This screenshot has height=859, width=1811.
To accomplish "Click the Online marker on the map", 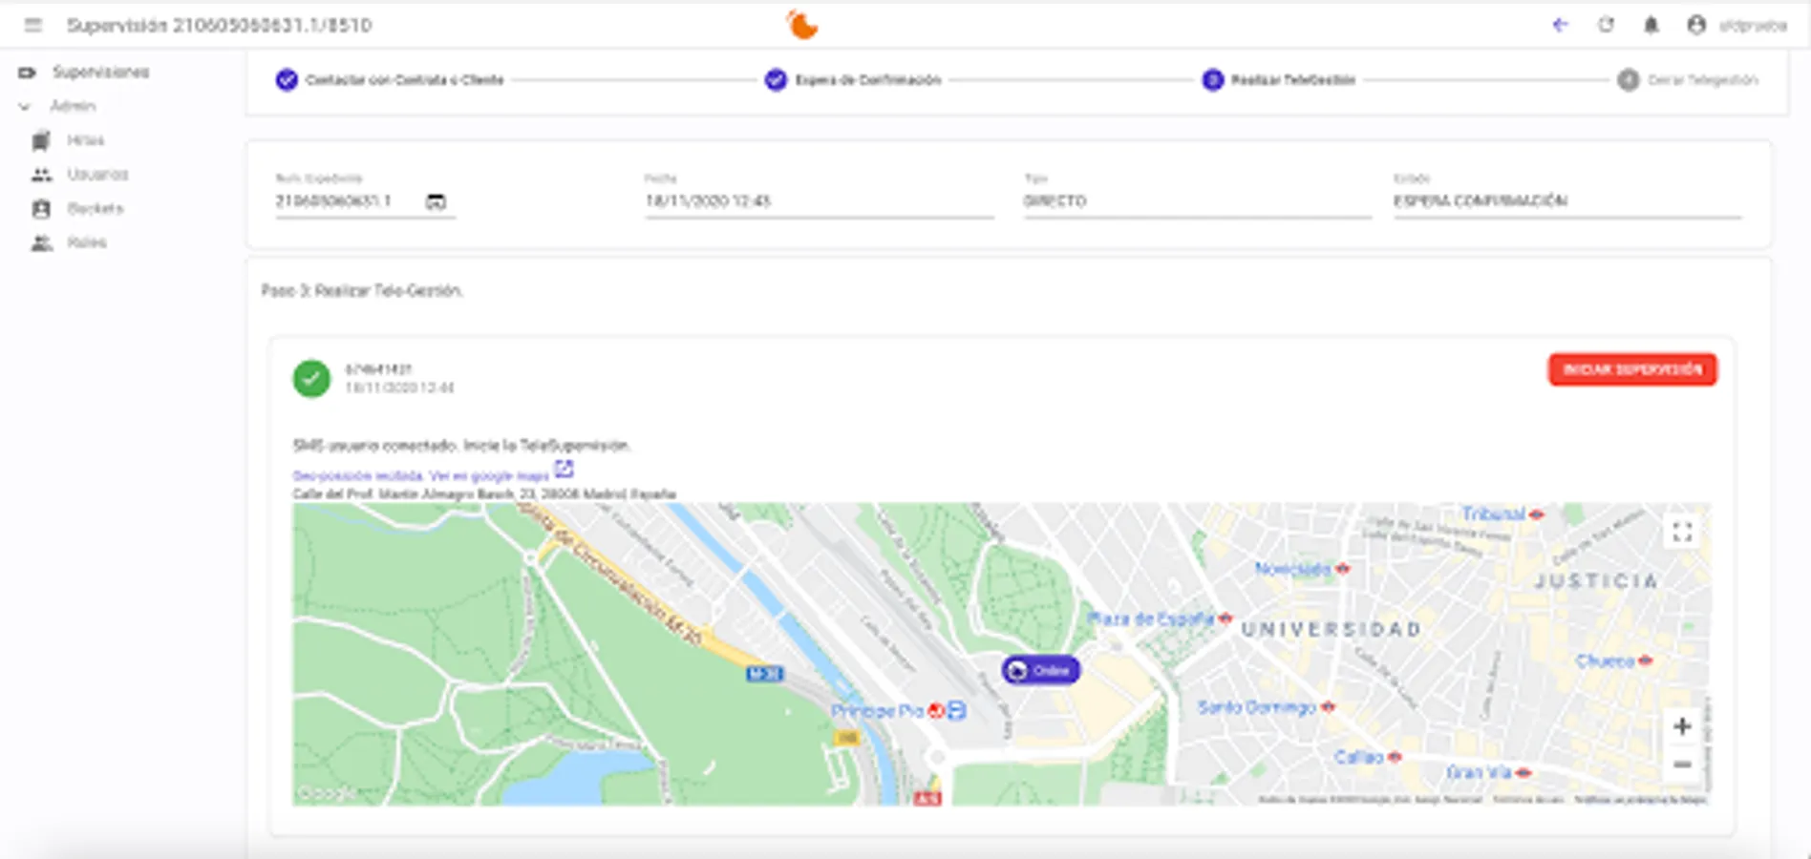I will click(1040, 671).
